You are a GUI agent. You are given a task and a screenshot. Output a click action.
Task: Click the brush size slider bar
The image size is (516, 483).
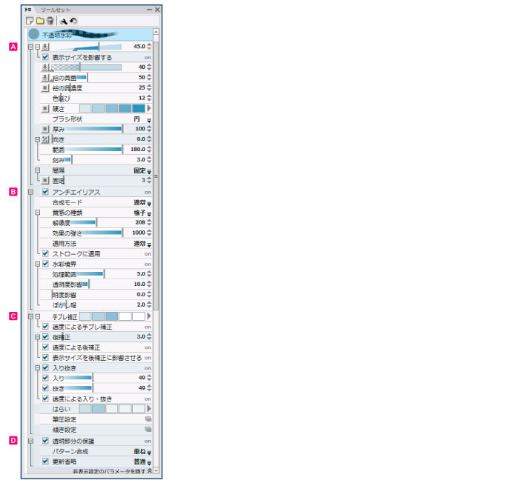86,47
